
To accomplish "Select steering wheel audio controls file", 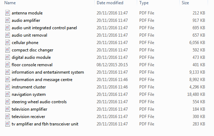I will pyautogui.click(x=39, y=102).
